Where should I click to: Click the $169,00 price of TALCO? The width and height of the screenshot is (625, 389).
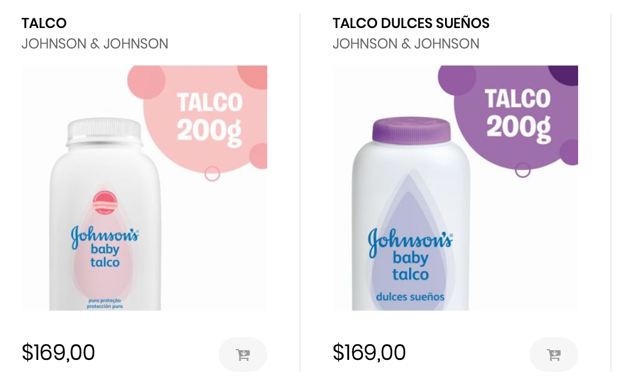click(58, 352)
